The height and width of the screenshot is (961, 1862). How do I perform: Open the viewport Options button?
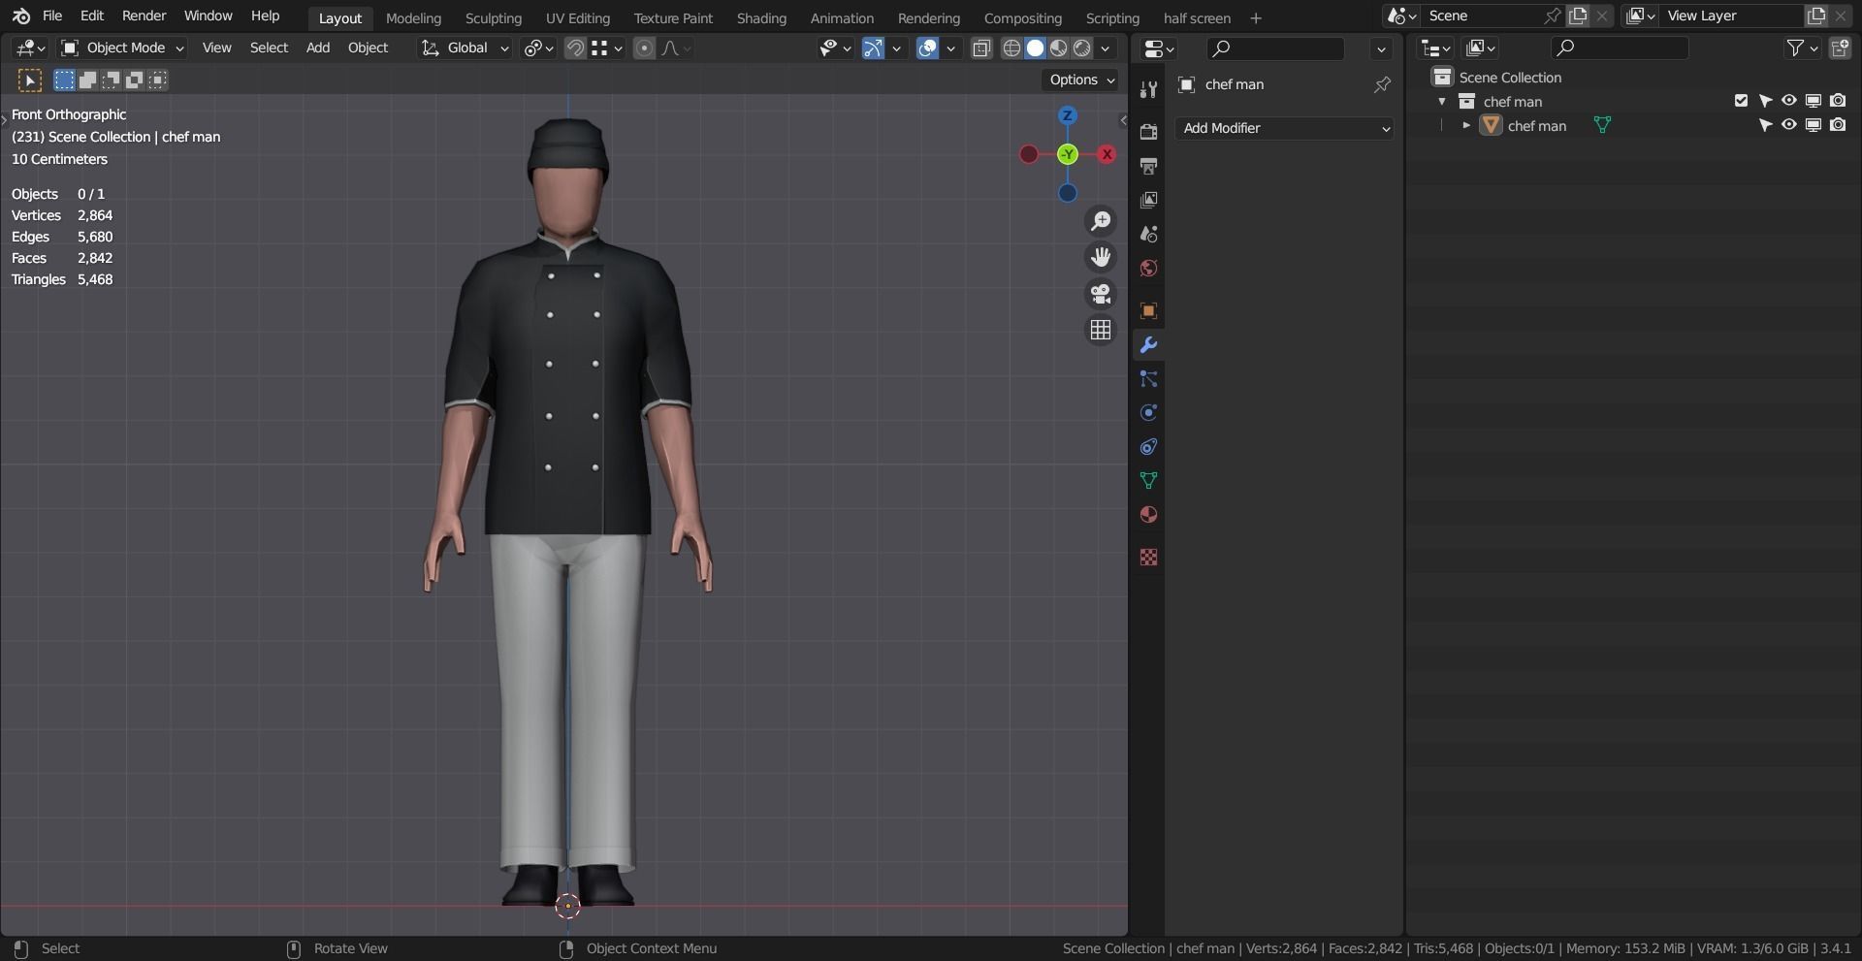coord(1079,80)
